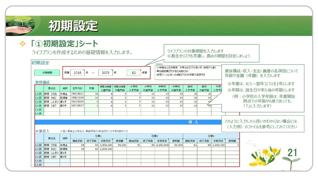Select the end year field showing 2079

coord(106,73)
